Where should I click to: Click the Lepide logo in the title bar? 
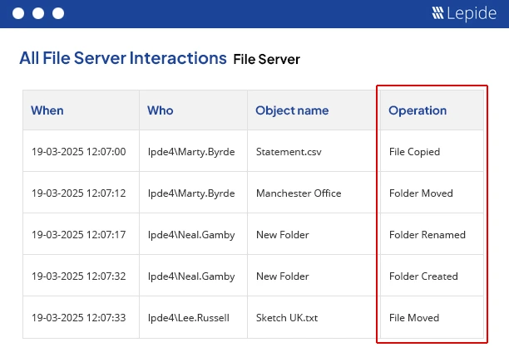pyautogui.click(x=464, y=13)
